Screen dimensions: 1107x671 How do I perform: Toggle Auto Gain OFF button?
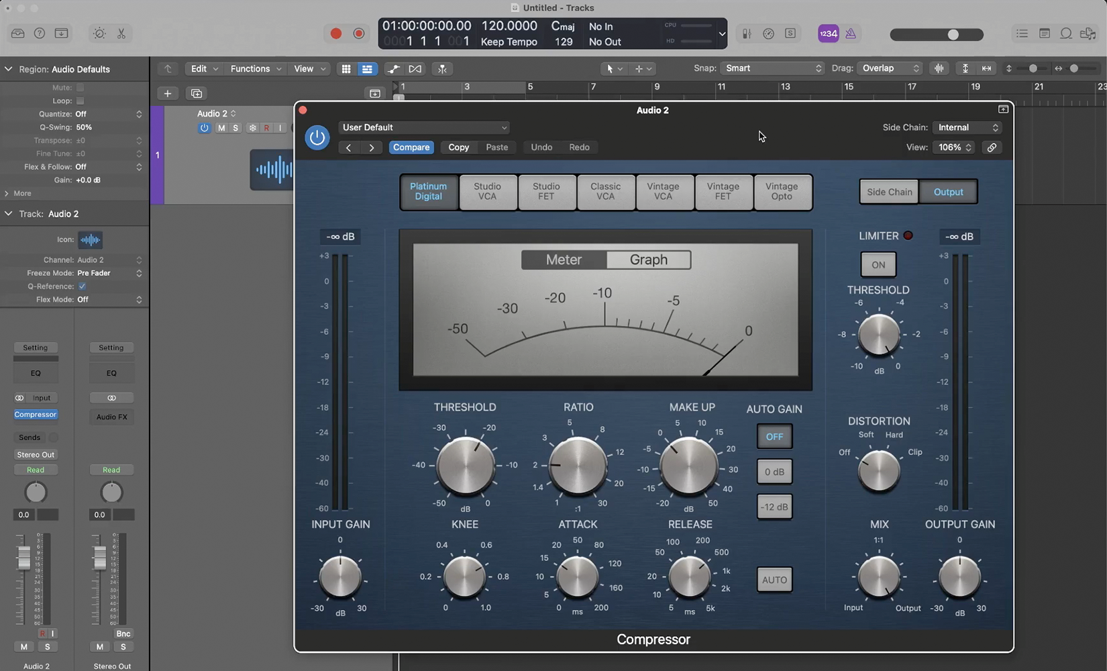click(x=774, y=437)
